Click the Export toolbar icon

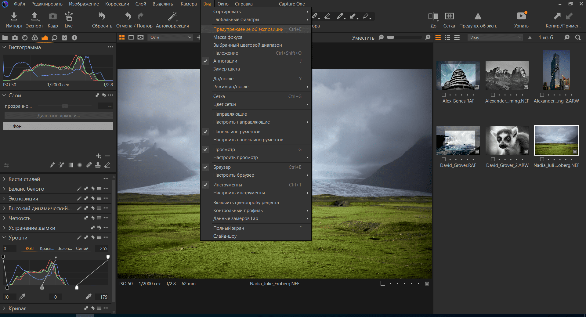click(x=34, y=16)
